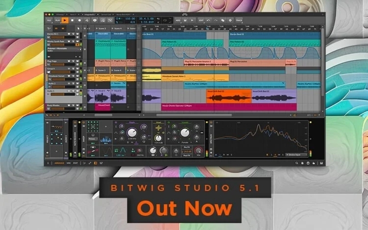Collapse the Group 4 folder icon

pyautogui.click(x=49, y=72)
